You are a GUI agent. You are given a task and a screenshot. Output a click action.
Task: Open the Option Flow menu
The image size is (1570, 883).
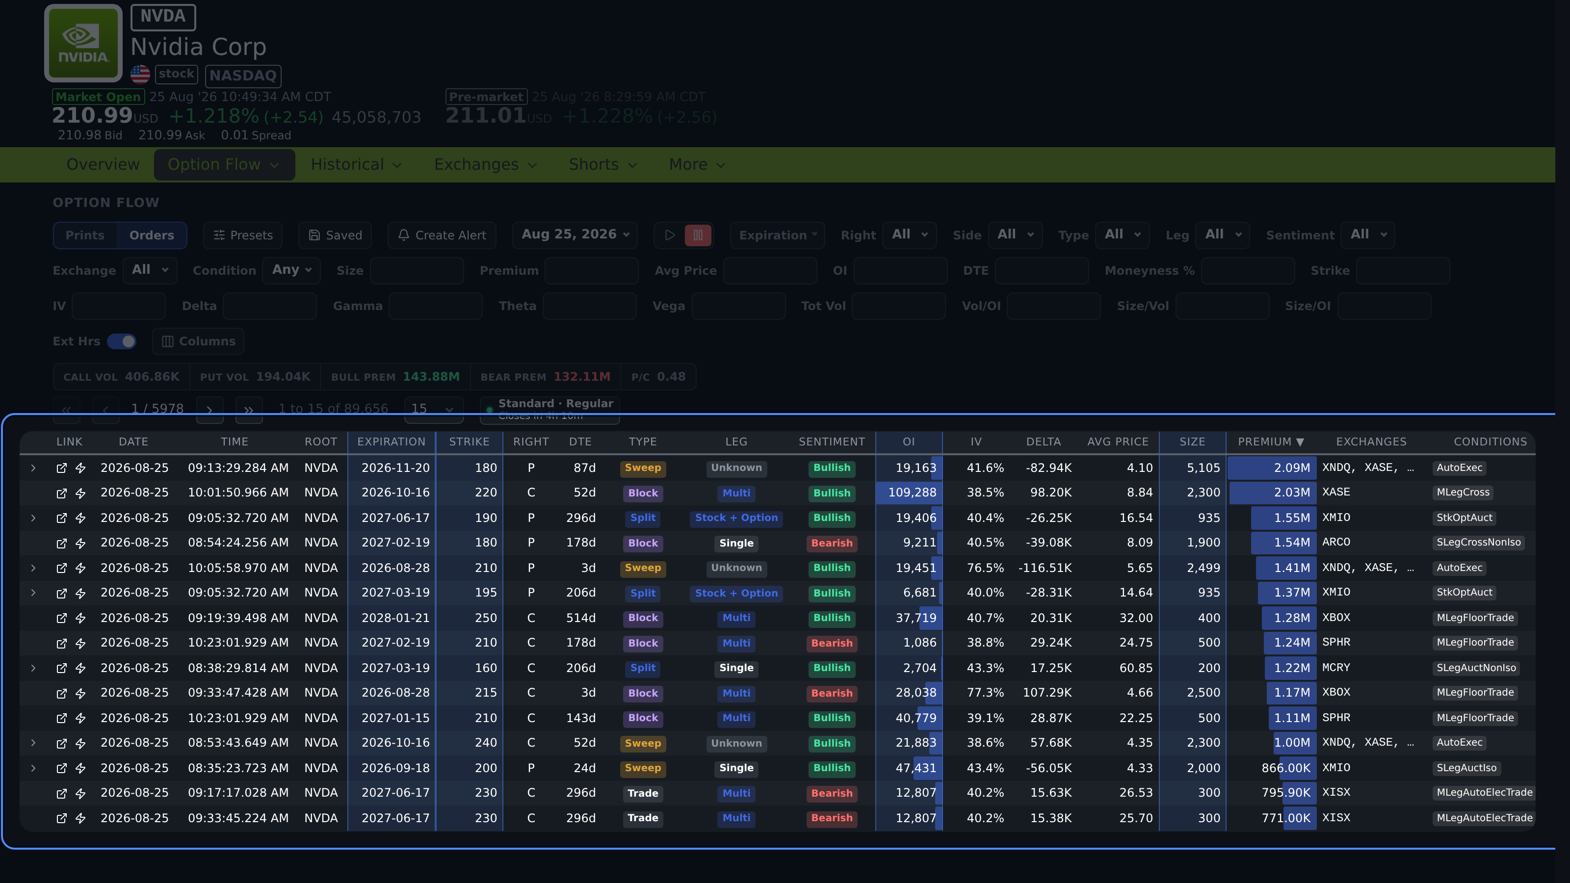[224, 164]
